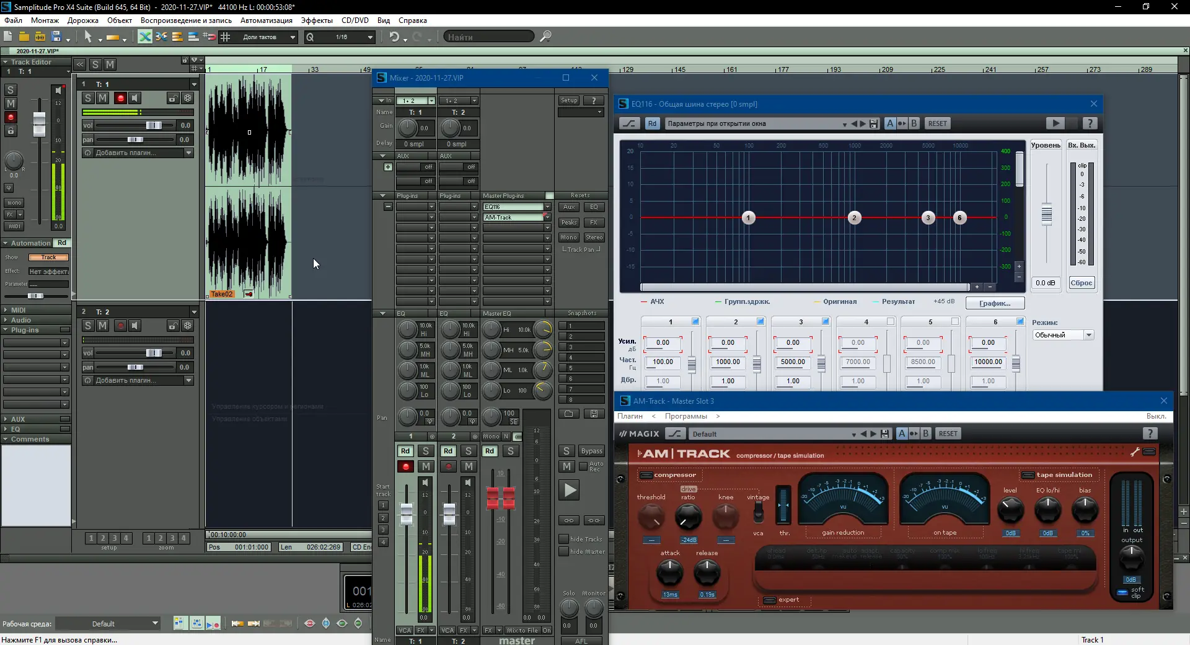This screenshot has width=1190, height=645.
Task: Toggle the expert mode switch in AM-Track
Action: pyautogui.click(x=769, y=600)
